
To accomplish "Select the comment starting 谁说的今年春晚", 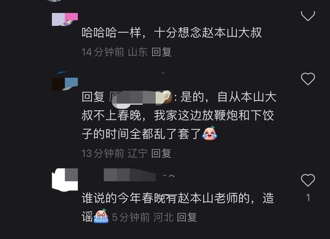I will (178, 208).
